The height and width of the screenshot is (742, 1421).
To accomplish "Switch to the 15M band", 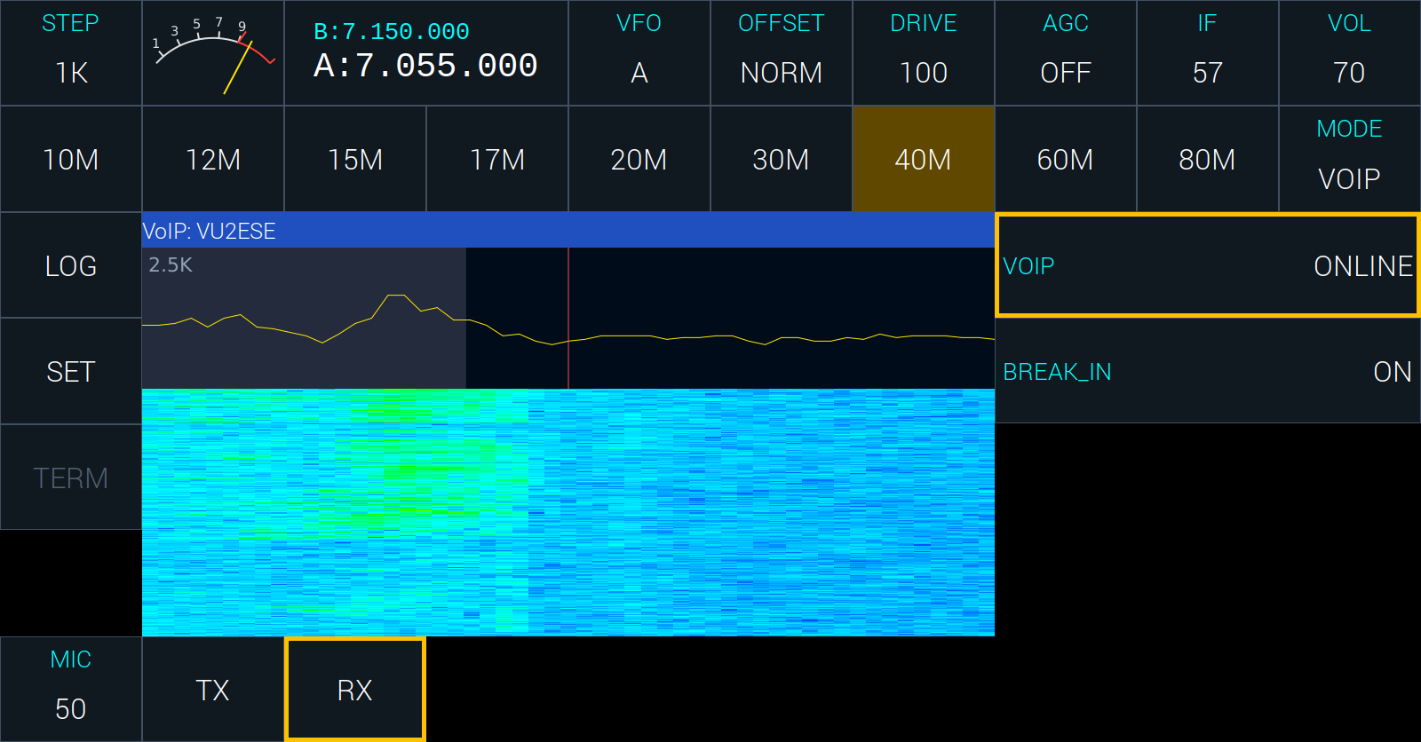I will [355, 159].
